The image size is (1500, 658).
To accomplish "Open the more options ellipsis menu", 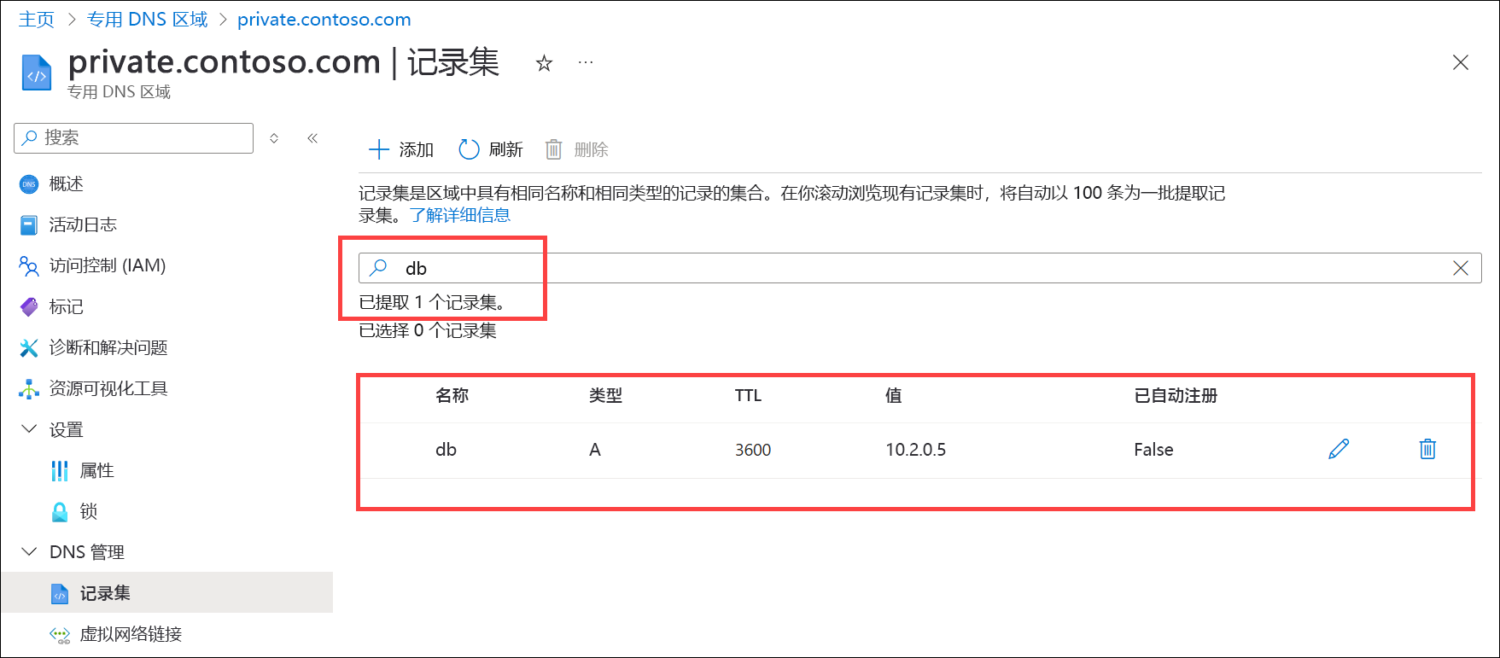I will (x=586, y=62).
